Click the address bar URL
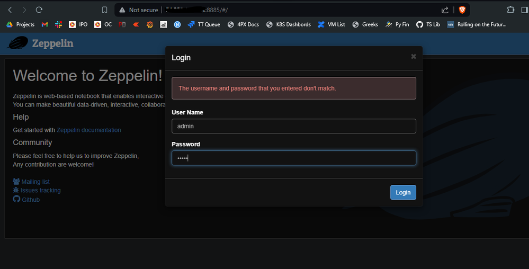 (x=196, y=10)
